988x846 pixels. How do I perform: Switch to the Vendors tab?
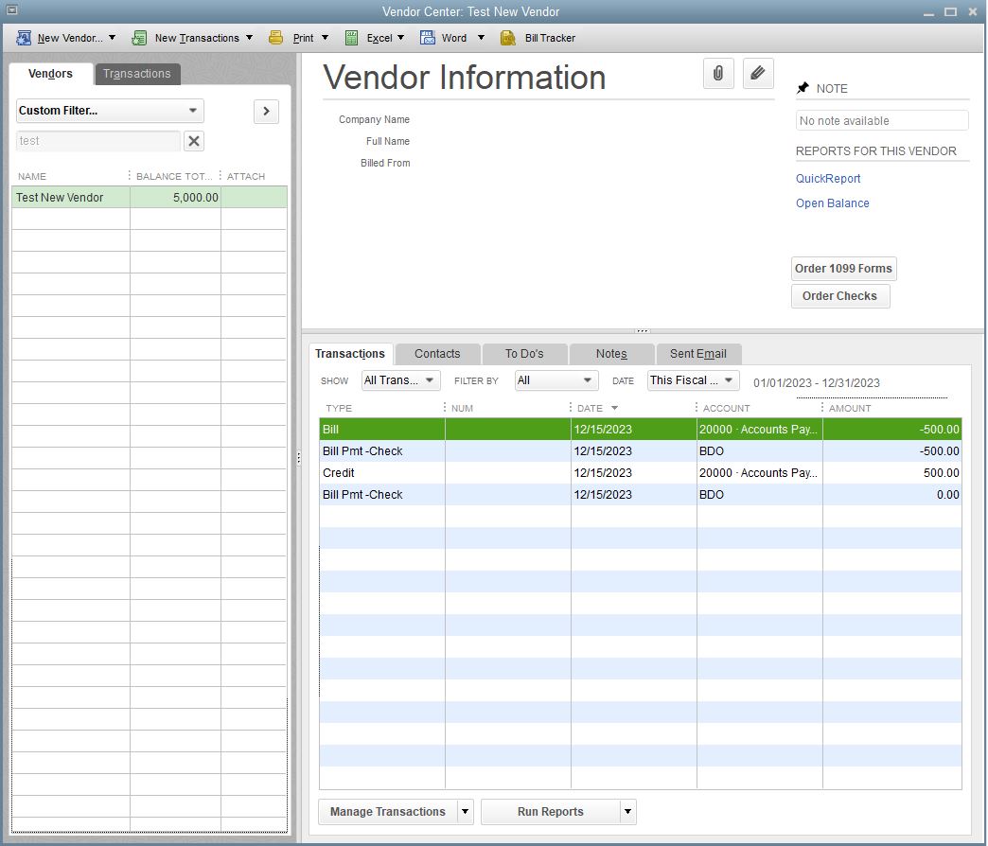(x=50, y=74)
